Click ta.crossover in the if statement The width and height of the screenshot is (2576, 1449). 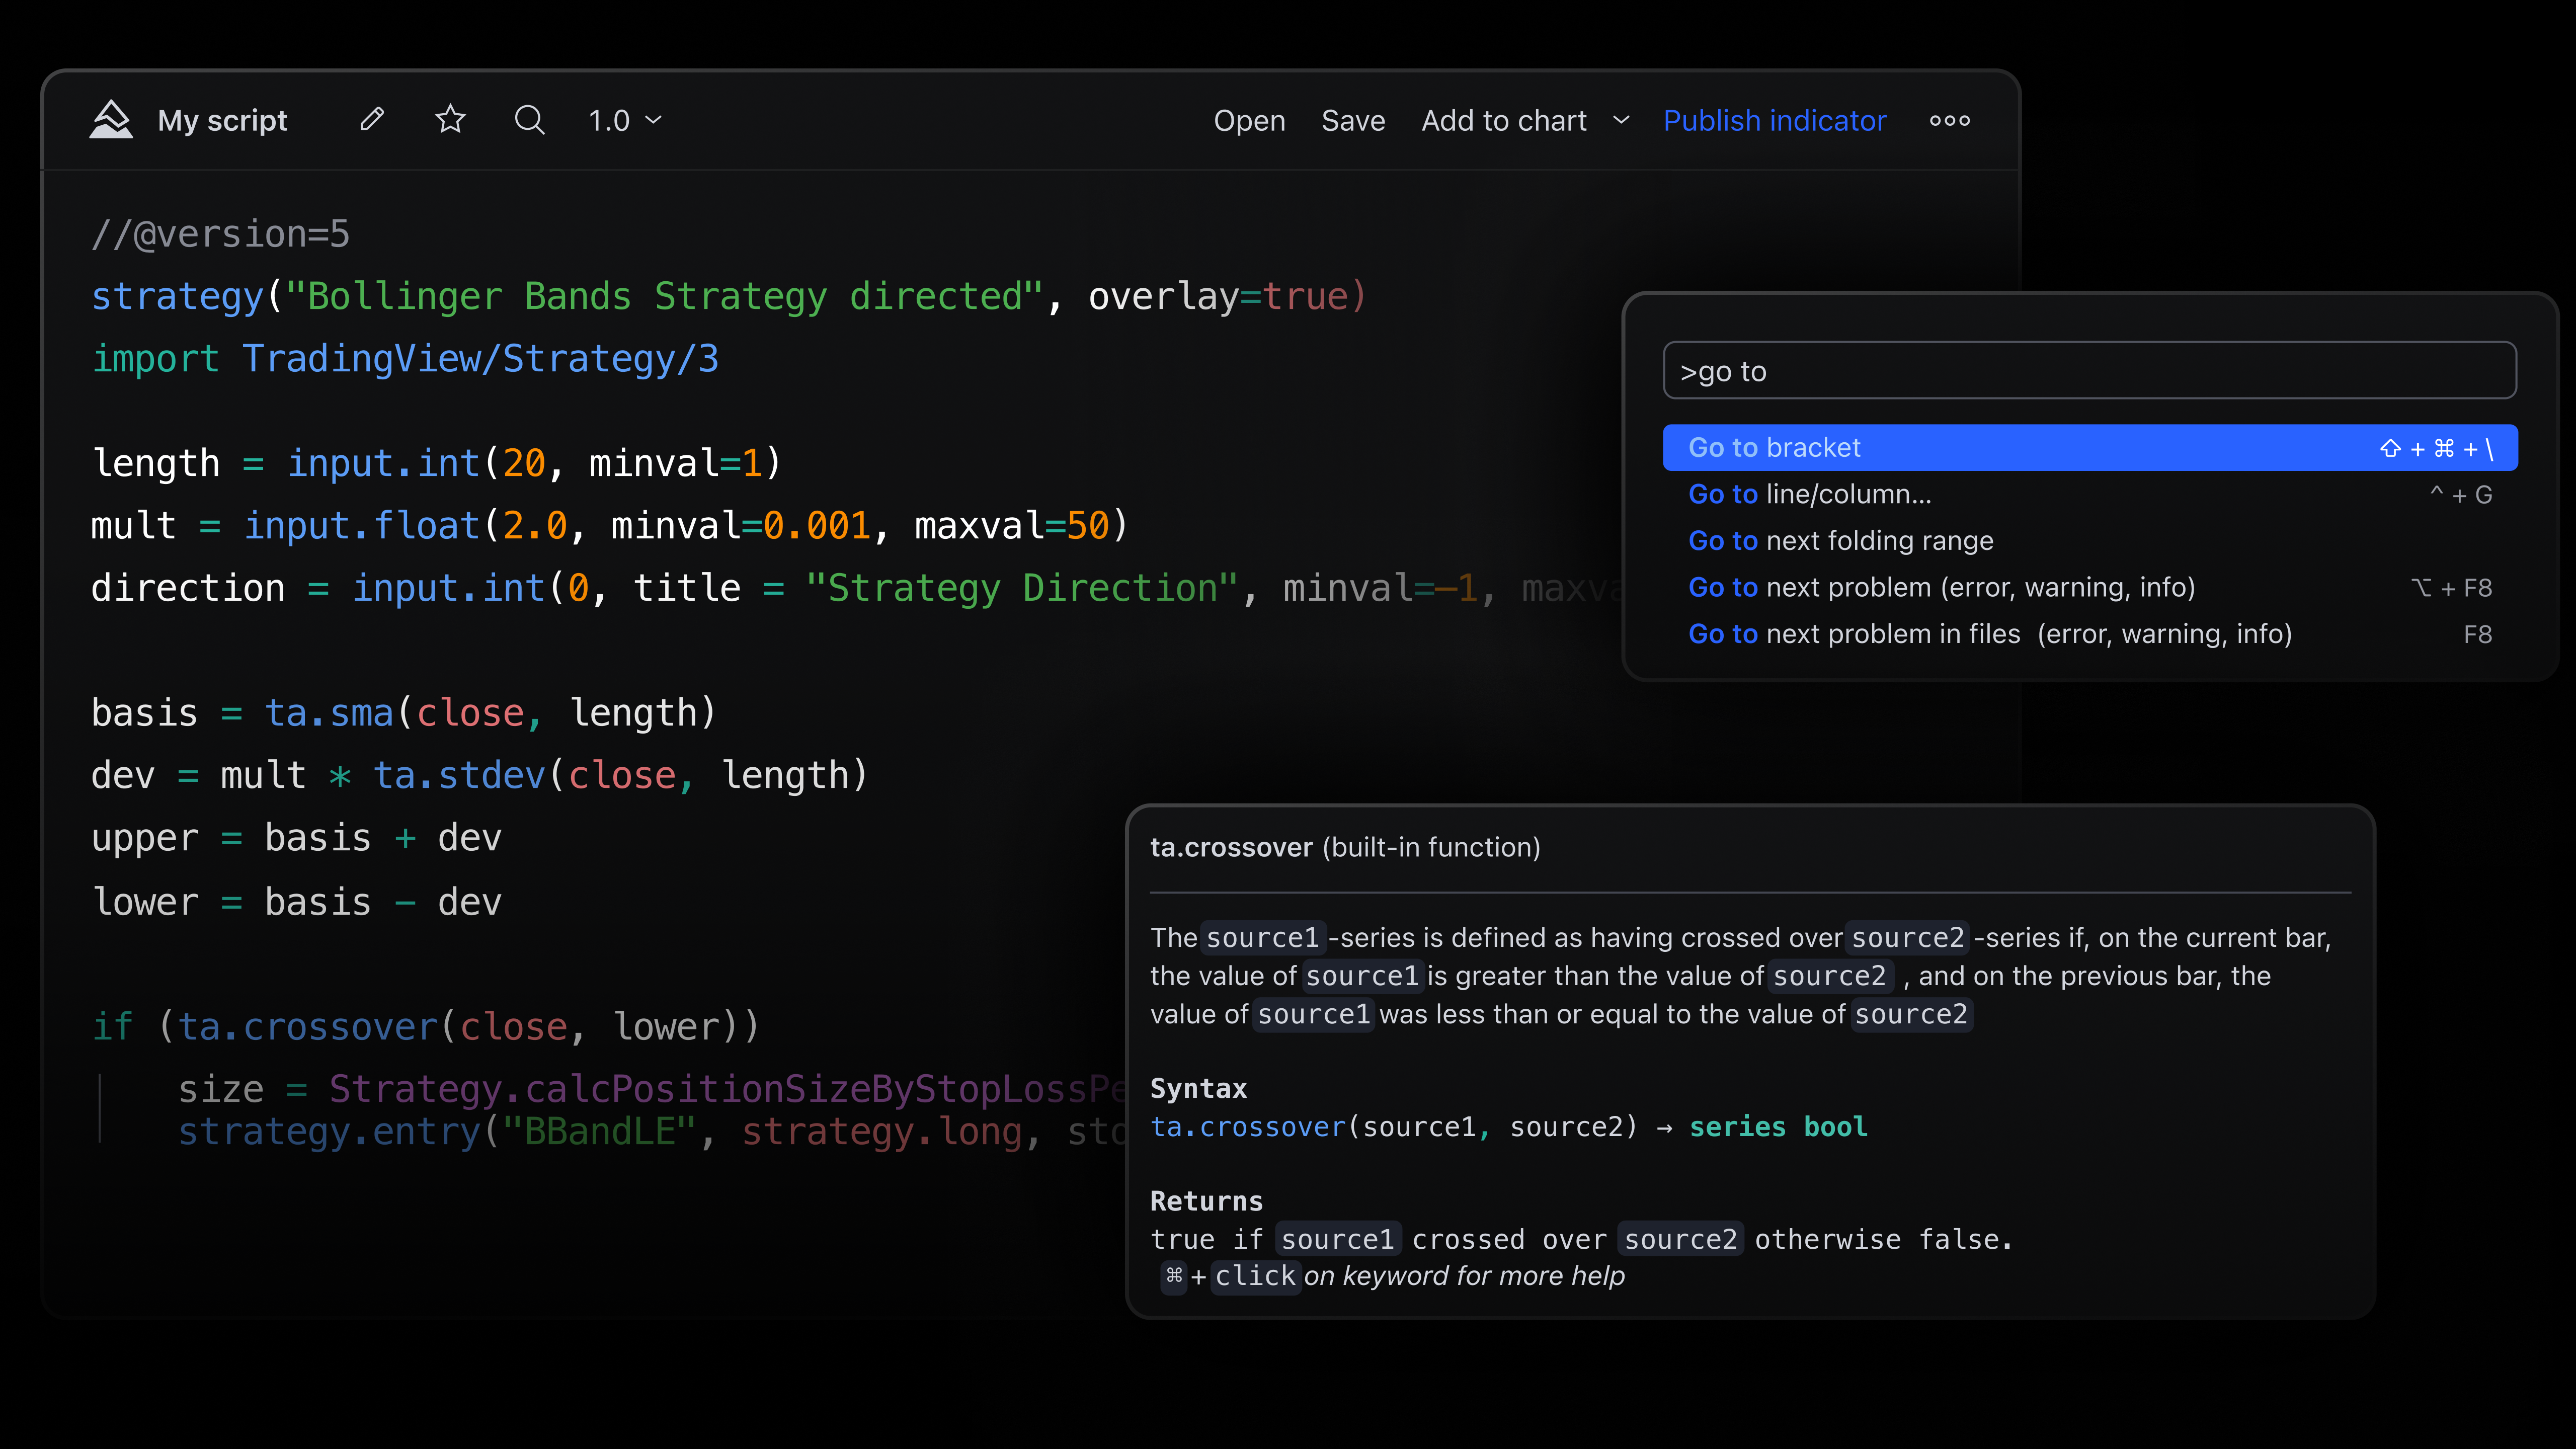(308, 1027)
